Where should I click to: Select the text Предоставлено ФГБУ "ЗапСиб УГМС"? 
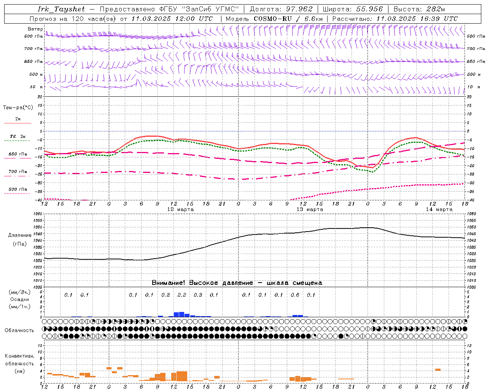pos(169,9)
